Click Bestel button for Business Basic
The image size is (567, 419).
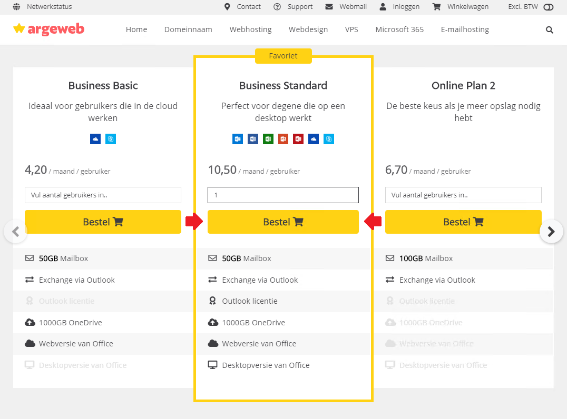(103, 222)
